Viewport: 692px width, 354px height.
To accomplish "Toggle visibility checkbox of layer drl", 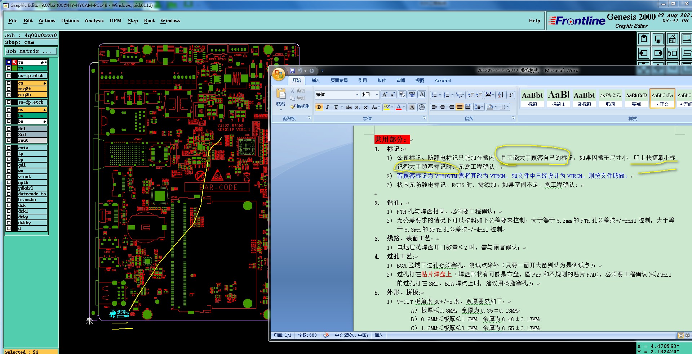I will coord(9,129).
